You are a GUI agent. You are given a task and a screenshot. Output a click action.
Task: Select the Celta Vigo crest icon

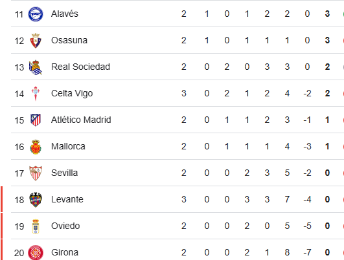point(36,94)
